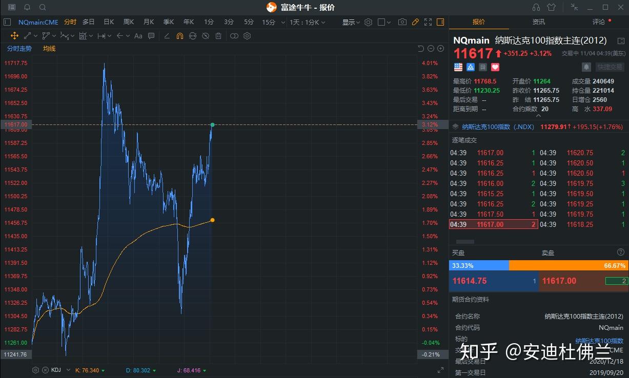Click the zoom in plus control on chart
The image size is (629, 378).
point(440,48)
